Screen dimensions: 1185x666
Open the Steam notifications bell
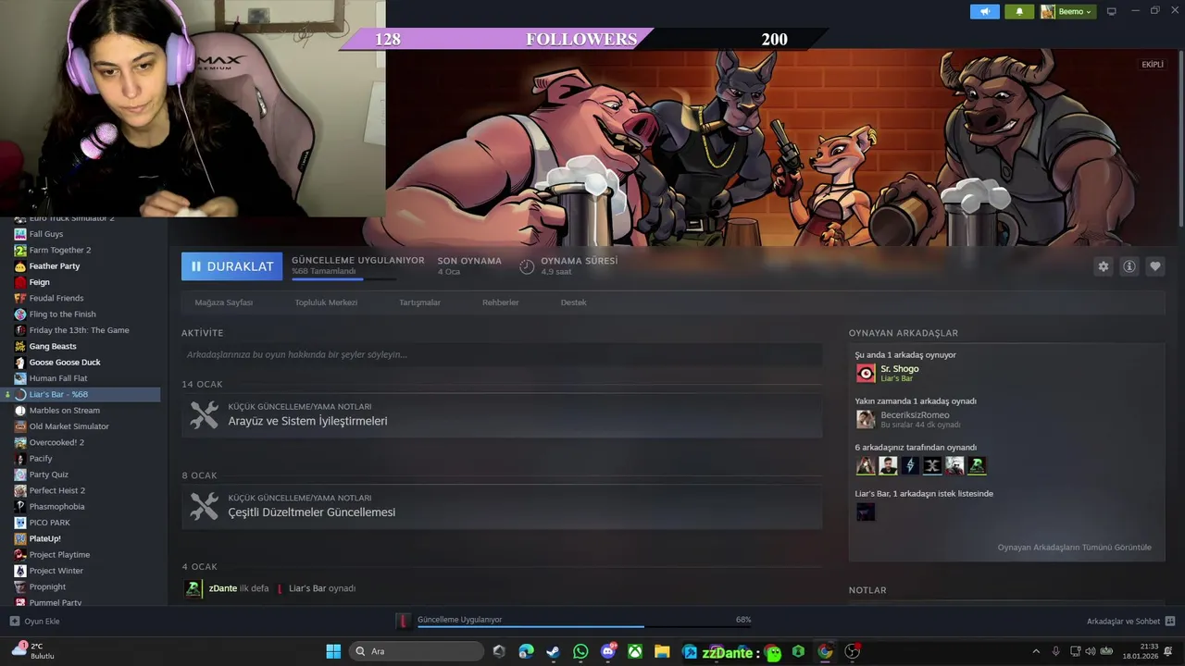1019,11
